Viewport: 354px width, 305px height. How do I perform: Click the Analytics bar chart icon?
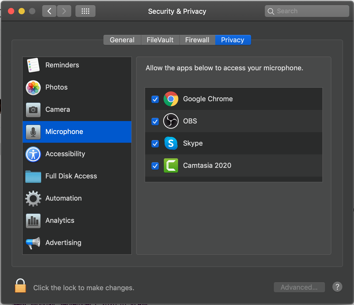click(33, 221)
